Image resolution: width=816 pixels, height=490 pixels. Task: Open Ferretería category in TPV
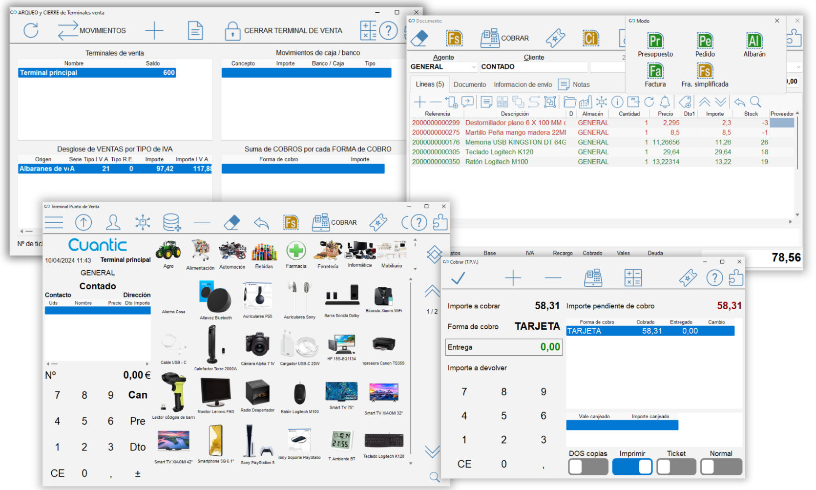pyautogui.click(x=328, y=255)
